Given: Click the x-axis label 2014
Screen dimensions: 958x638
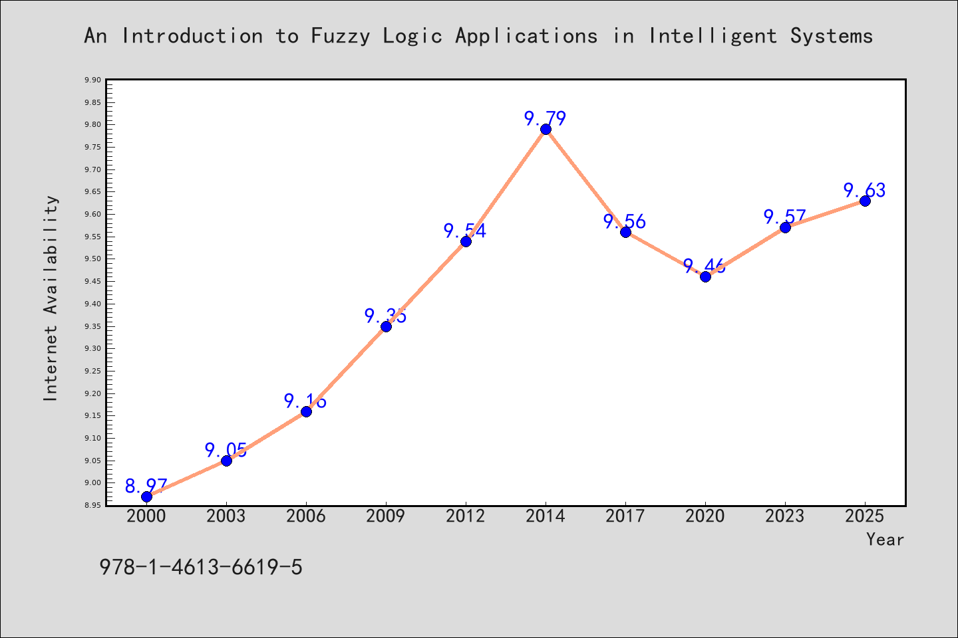Looking at the screenshot, I should point(546,516).
